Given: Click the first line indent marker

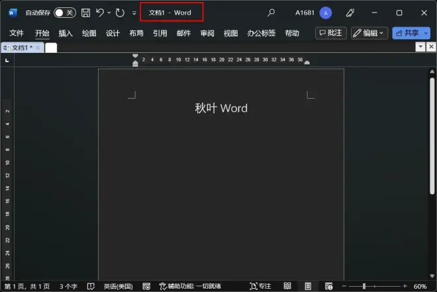Looking at the screenshot, I should [x=135, y=56].
